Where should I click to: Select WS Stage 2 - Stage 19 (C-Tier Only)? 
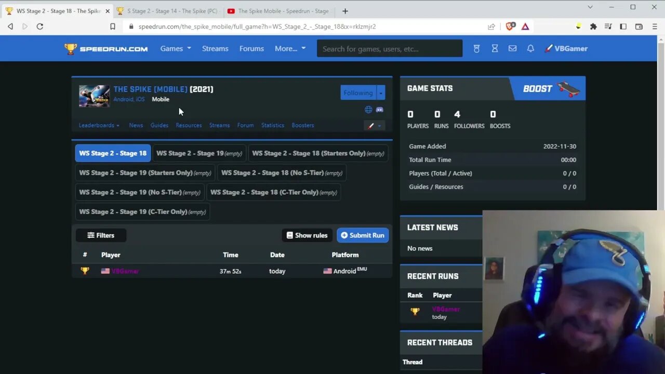pos(142,211)
